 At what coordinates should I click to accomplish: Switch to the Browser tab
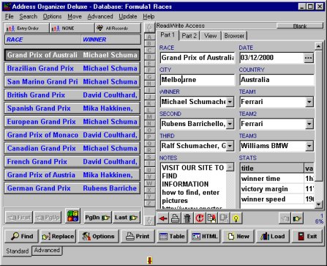[234, 36]
